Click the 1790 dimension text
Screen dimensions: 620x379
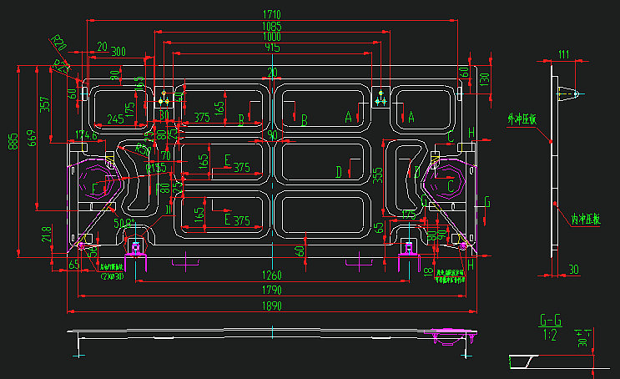(x=273, y=291)
